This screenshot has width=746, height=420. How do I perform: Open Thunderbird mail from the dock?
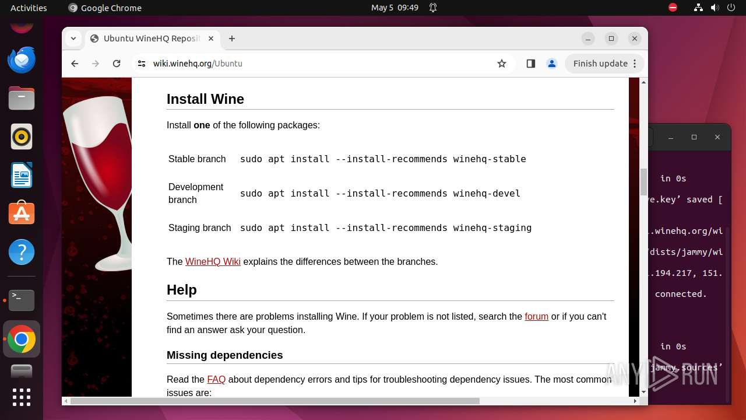coord(22,60)
